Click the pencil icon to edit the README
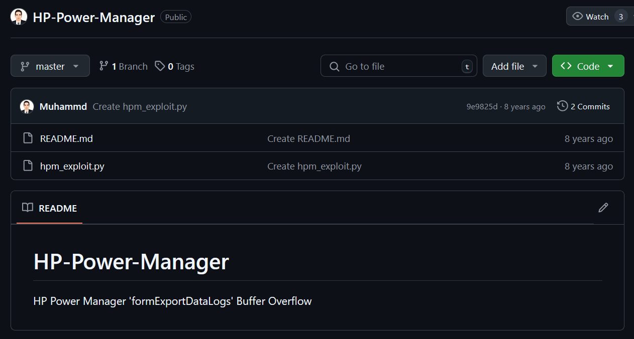This screenshot has height=339, width=634. coord(603,207)
